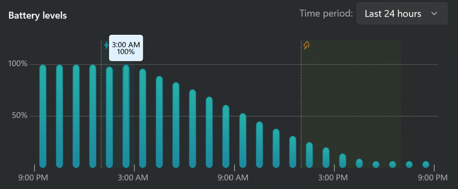Select bar just left of 3:00 PM tick
This screenshot has width=458, height=189.
(x=326, y=158)
